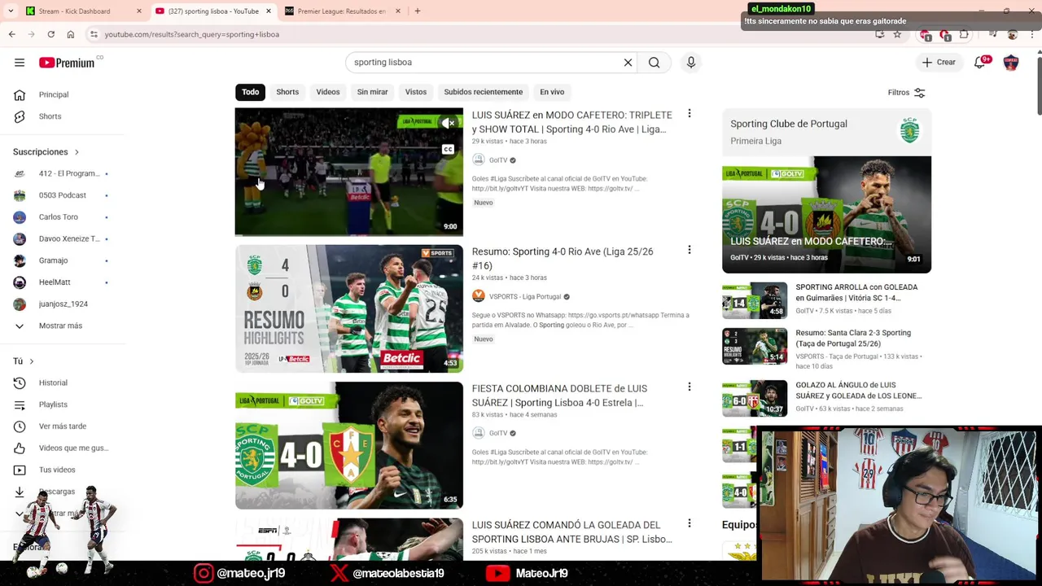Run search with magnifier button
This screenshot has width=1042, height=586.
click(654, 63)
